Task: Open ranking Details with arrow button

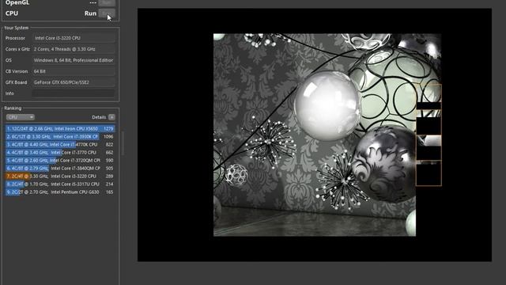Action: 111,117
